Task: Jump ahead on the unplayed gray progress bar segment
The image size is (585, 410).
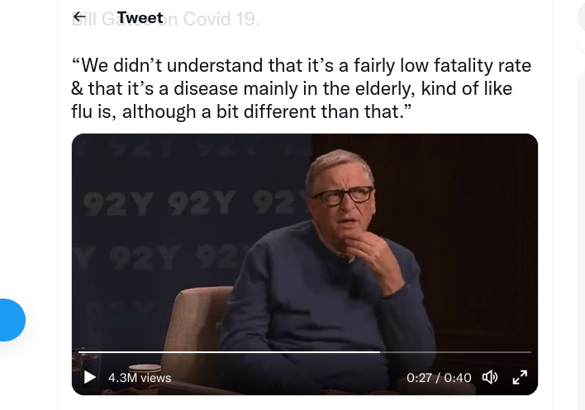Action: 455,352
